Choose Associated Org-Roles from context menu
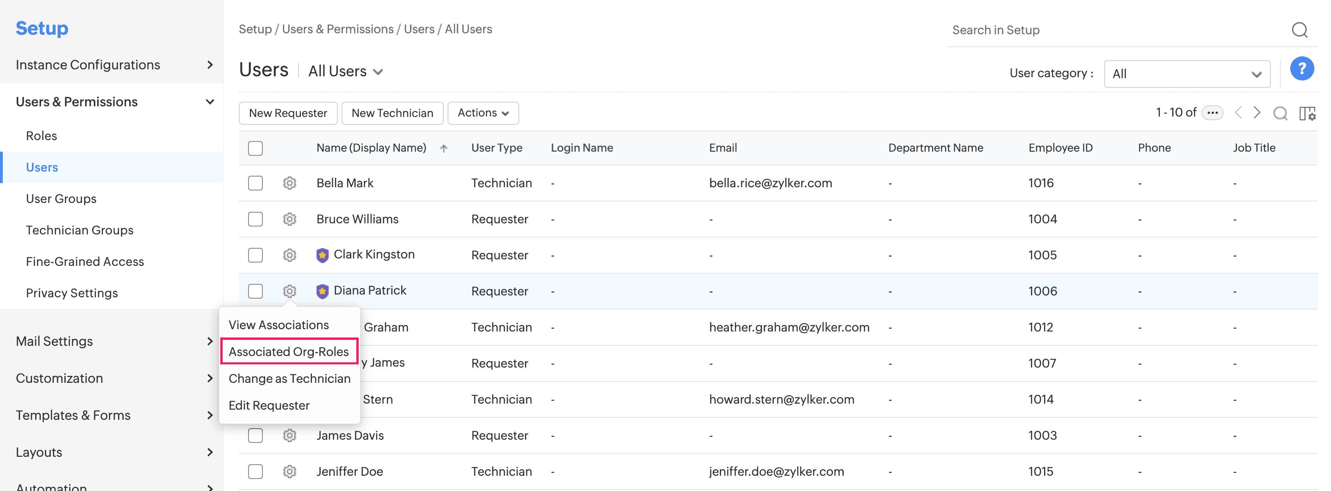The width and height of the screenshot is (1331, 491). click(289, 351)
